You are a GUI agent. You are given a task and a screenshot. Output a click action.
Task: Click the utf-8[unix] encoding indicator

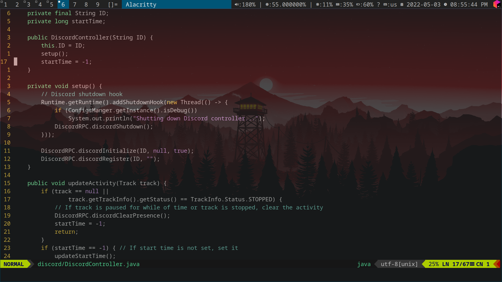click(399, 264)
